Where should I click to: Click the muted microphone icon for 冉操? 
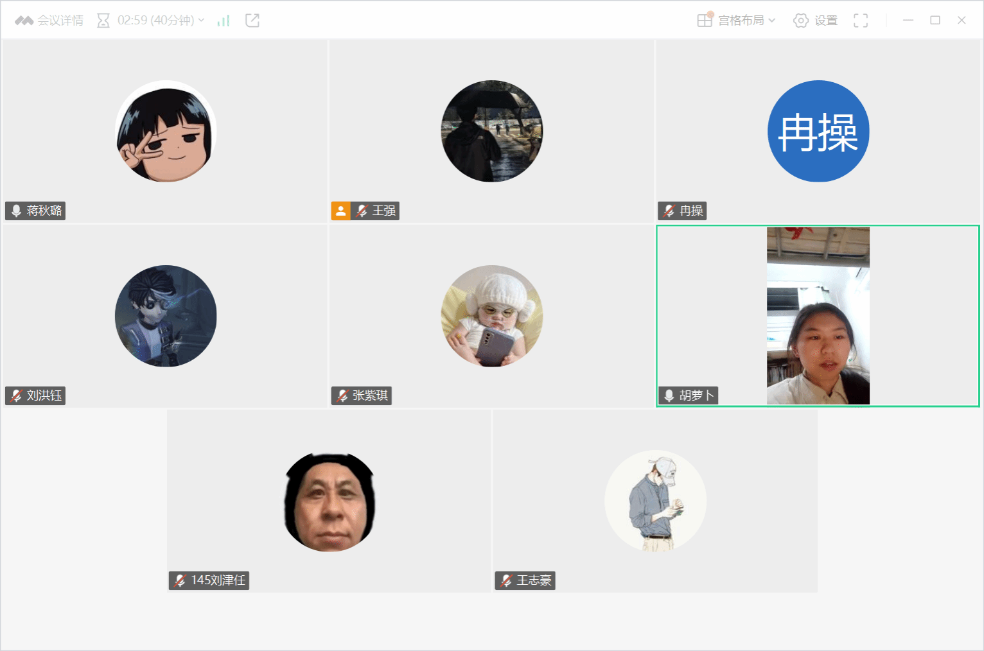669,211
